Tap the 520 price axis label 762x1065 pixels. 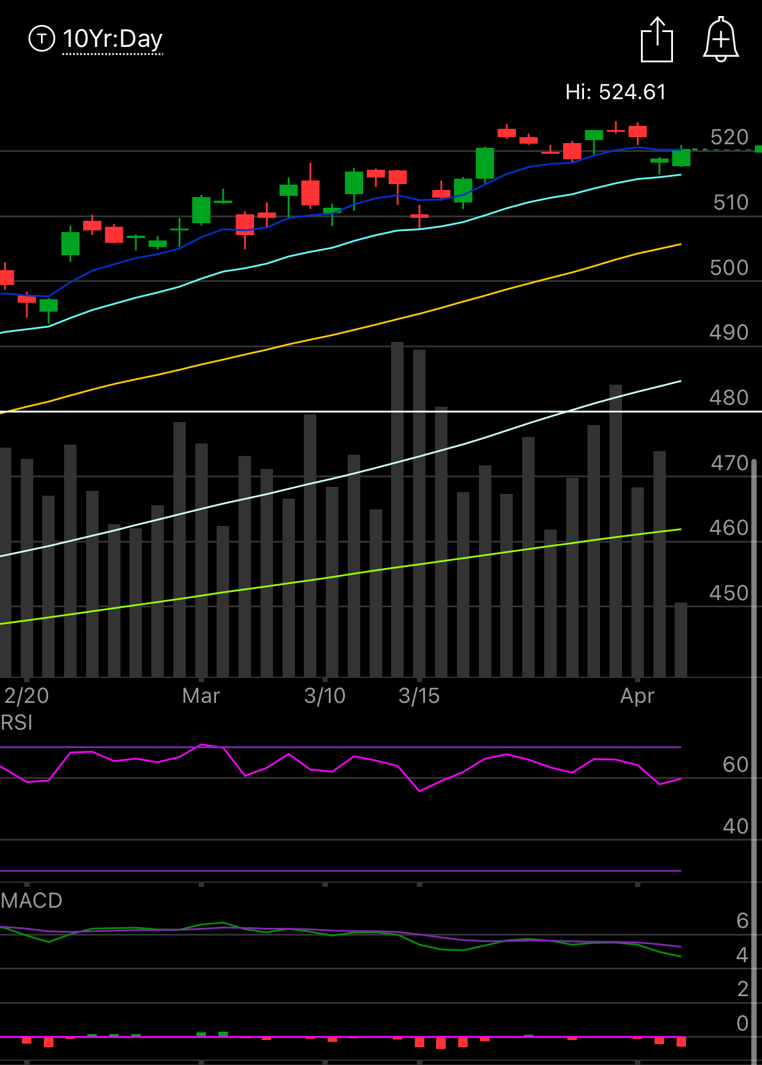pos(729,137)
